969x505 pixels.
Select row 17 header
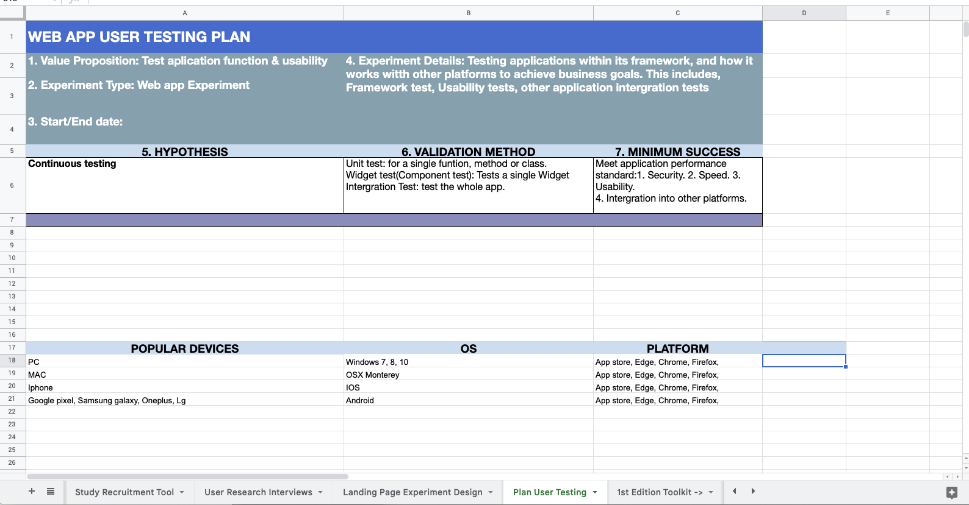(12, 348)
